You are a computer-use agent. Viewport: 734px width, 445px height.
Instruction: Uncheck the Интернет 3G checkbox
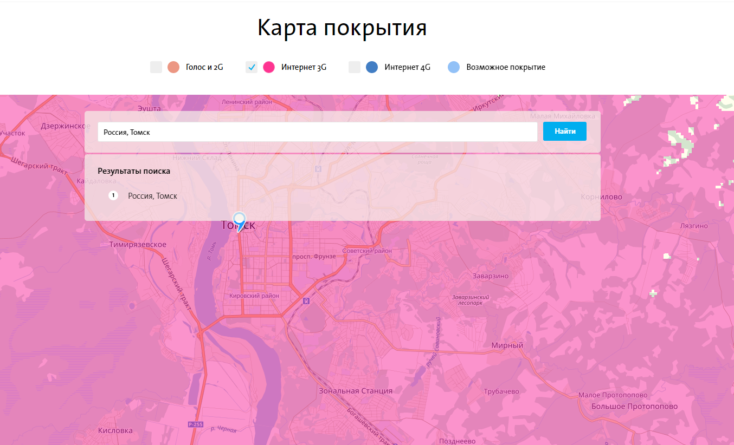252,67
